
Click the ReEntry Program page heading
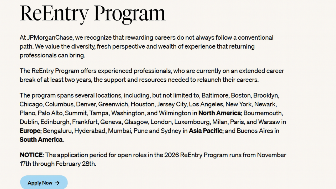pyautogui.click(x=92, y=13)
